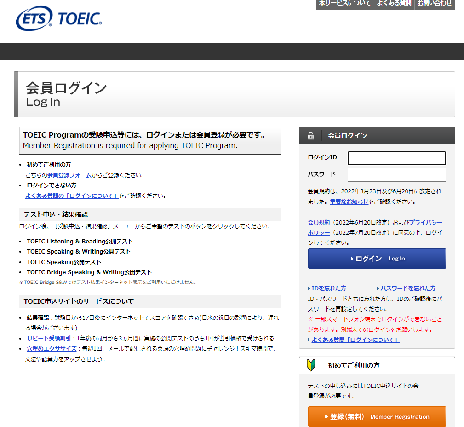Click the TOEIC Speaking & Writing公開テスト text
Image resolution: width=464 pixels, height=427 pixels.
pos(79,251)
